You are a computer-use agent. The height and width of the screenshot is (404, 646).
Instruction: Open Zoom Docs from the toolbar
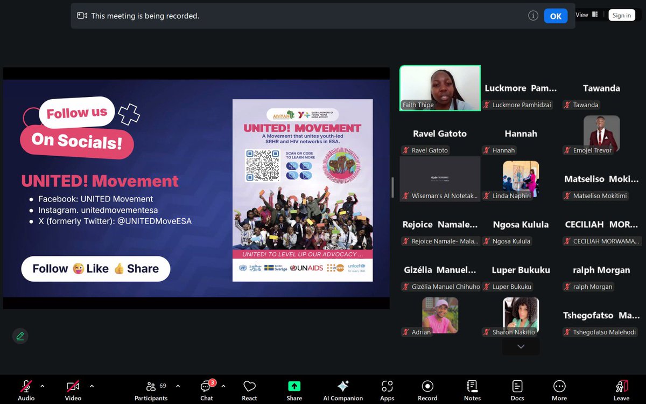click(x=517, y=389)
